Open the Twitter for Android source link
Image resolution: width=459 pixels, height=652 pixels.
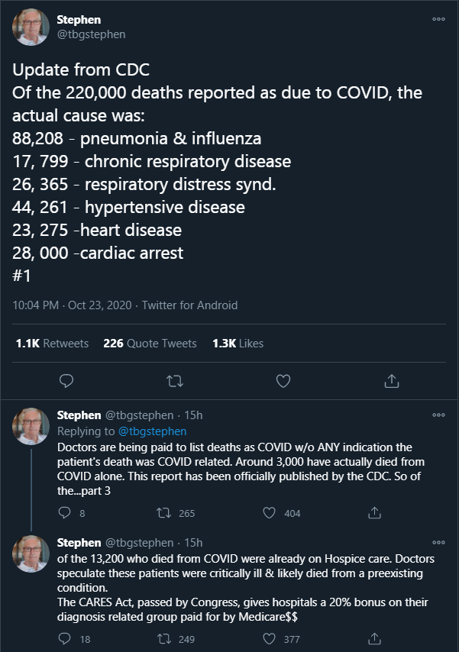(x=189, y=305)
